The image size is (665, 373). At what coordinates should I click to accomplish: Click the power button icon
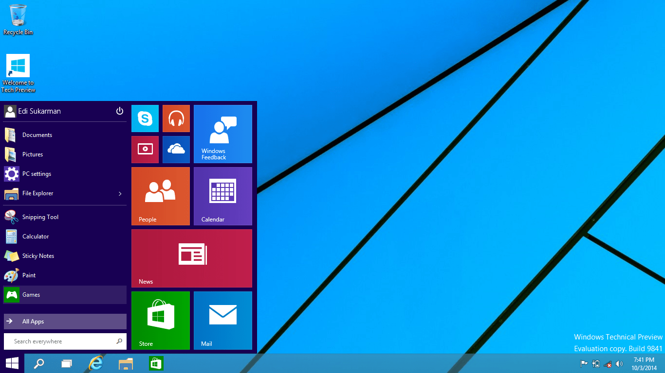click(x=120, y=111)
